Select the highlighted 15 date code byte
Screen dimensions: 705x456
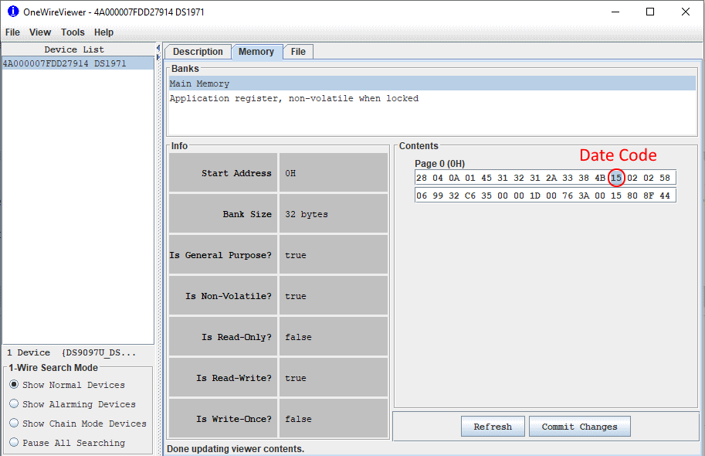616,177
